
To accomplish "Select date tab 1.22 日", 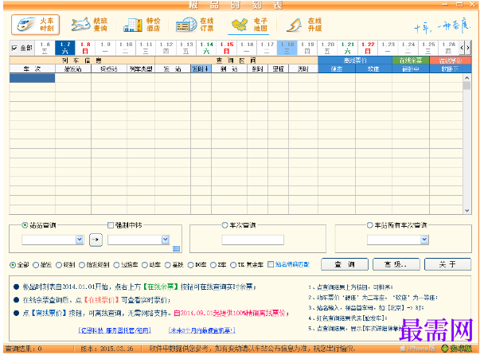I will click(368, 48).
